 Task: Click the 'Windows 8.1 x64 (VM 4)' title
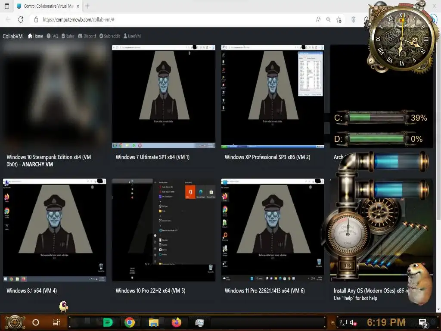point(31,290)
